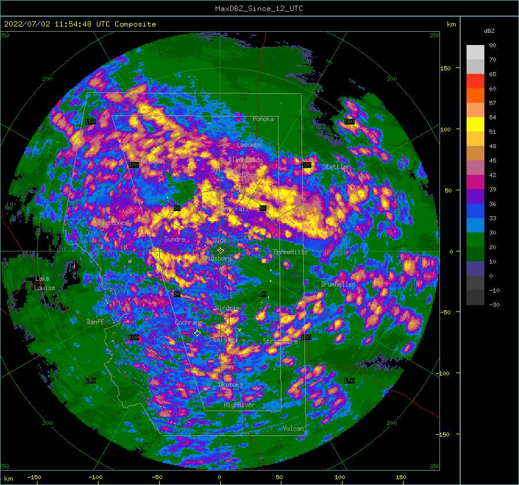The image size is (519, 485).
Task: Pick the bright yellow 51-54 dBZ swatch
Action: click(x=475, y=125)
